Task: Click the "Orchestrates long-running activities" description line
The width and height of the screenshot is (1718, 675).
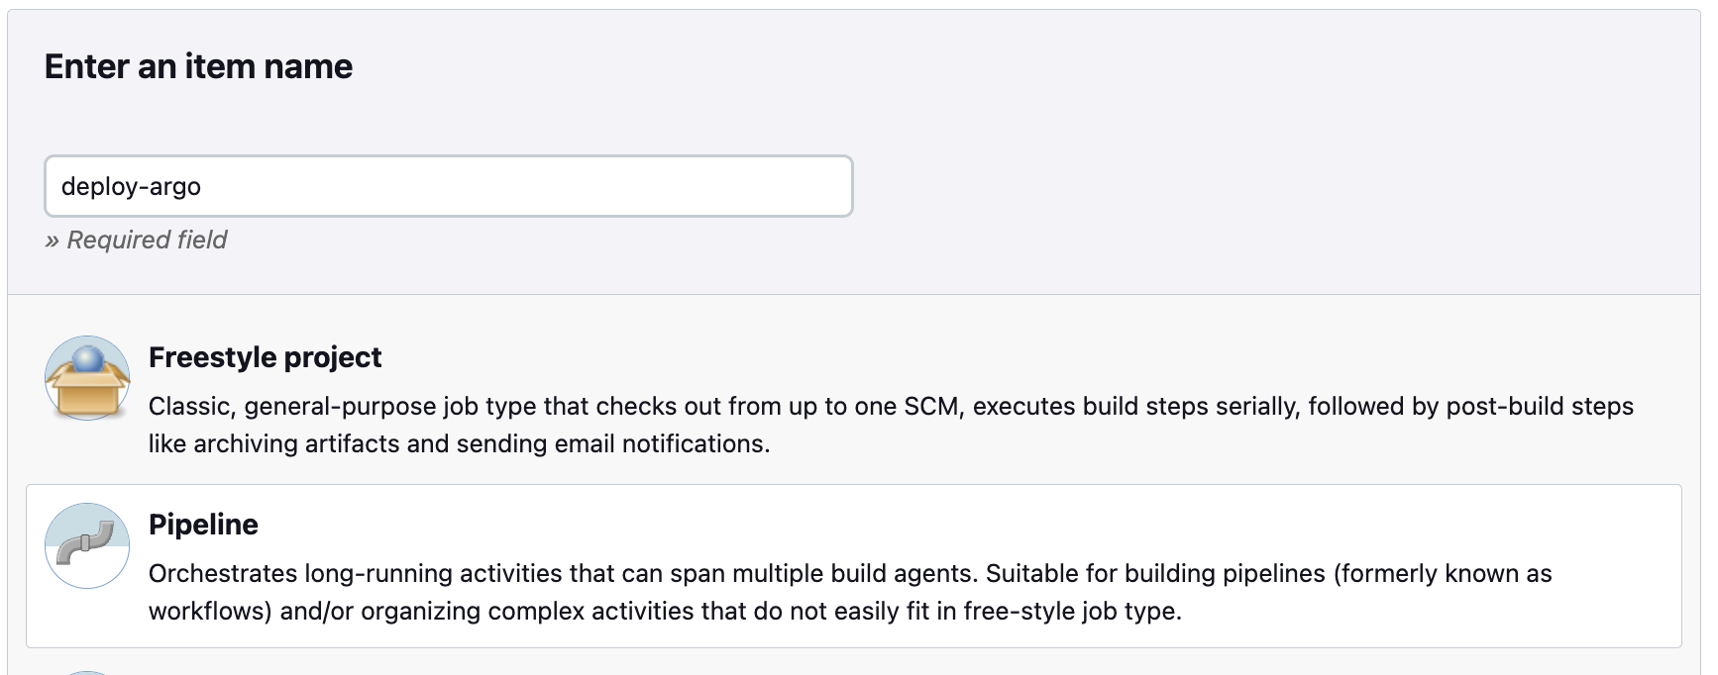Action: click(x=850, y=573)
